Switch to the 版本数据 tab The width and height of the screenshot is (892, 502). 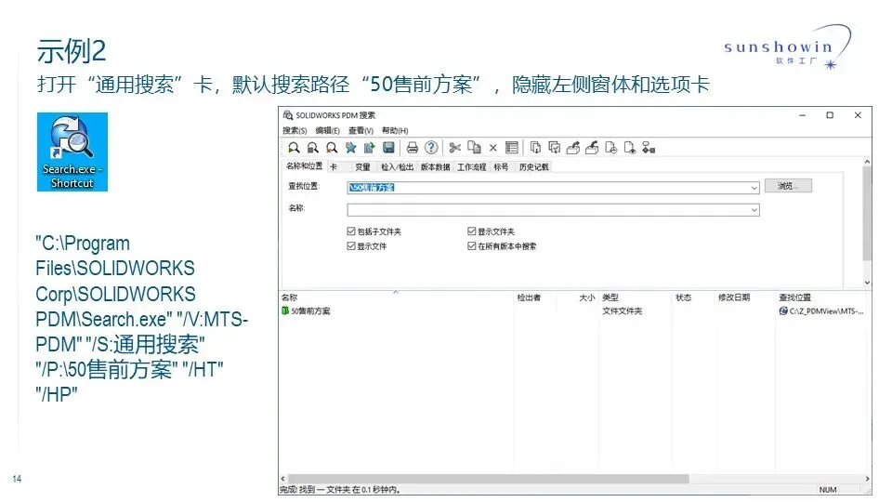click(435, 166)
